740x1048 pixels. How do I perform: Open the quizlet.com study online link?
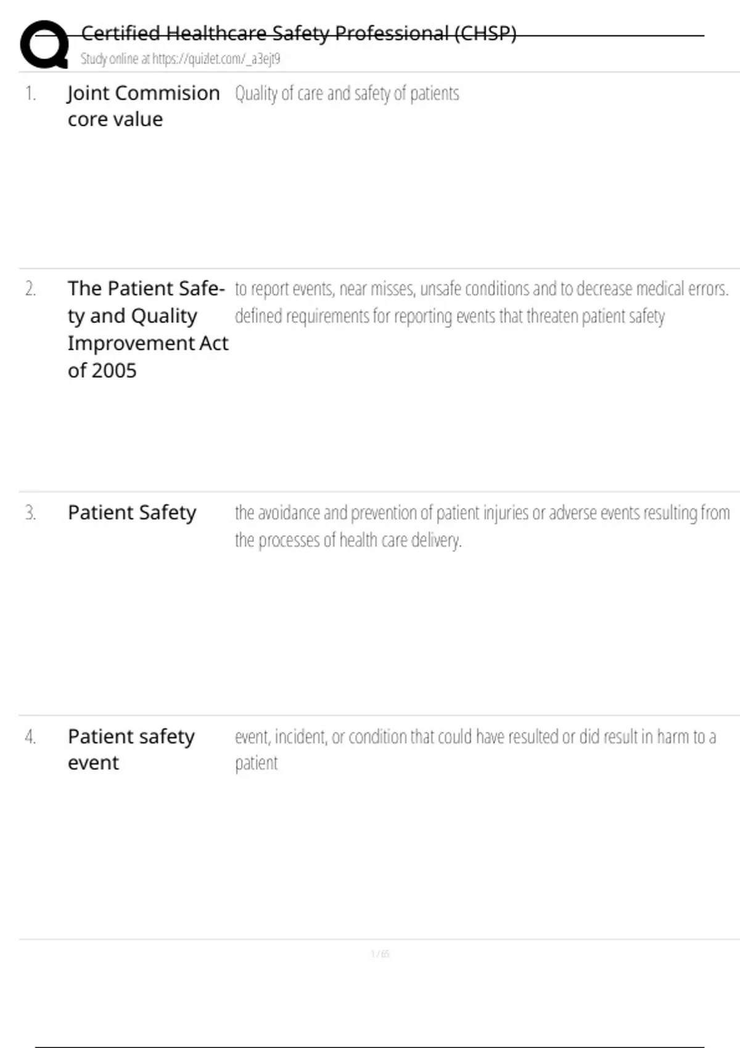[x=180, y=59]
